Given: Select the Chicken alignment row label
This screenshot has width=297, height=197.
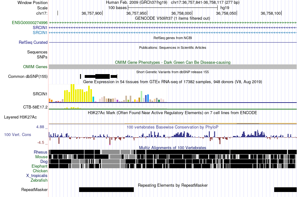Looking at the screenshot, I should click(x=40, y=171).
